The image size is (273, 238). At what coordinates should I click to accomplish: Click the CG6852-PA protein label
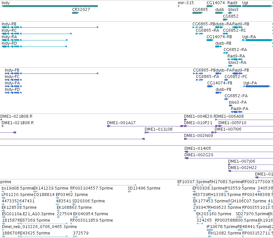pos(236,96)
